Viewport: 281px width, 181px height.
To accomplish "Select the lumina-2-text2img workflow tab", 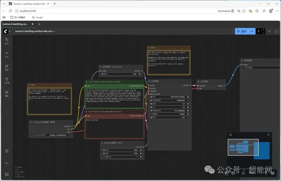I will pos(16,24).
